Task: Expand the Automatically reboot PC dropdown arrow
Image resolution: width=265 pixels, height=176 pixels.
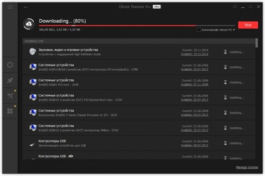Action: [234, 30]
